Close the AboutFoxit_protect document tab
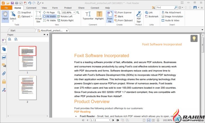This screenshot has height=123, width=205. 67,31
